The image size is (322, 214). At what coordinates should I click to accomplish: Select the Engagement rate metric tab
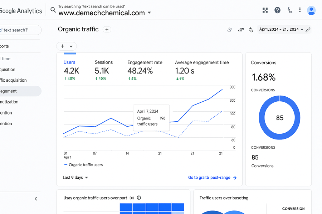point(145,70)
